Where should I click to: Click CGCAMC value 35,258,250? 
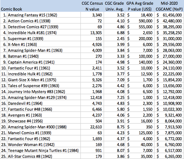(172, 33)
